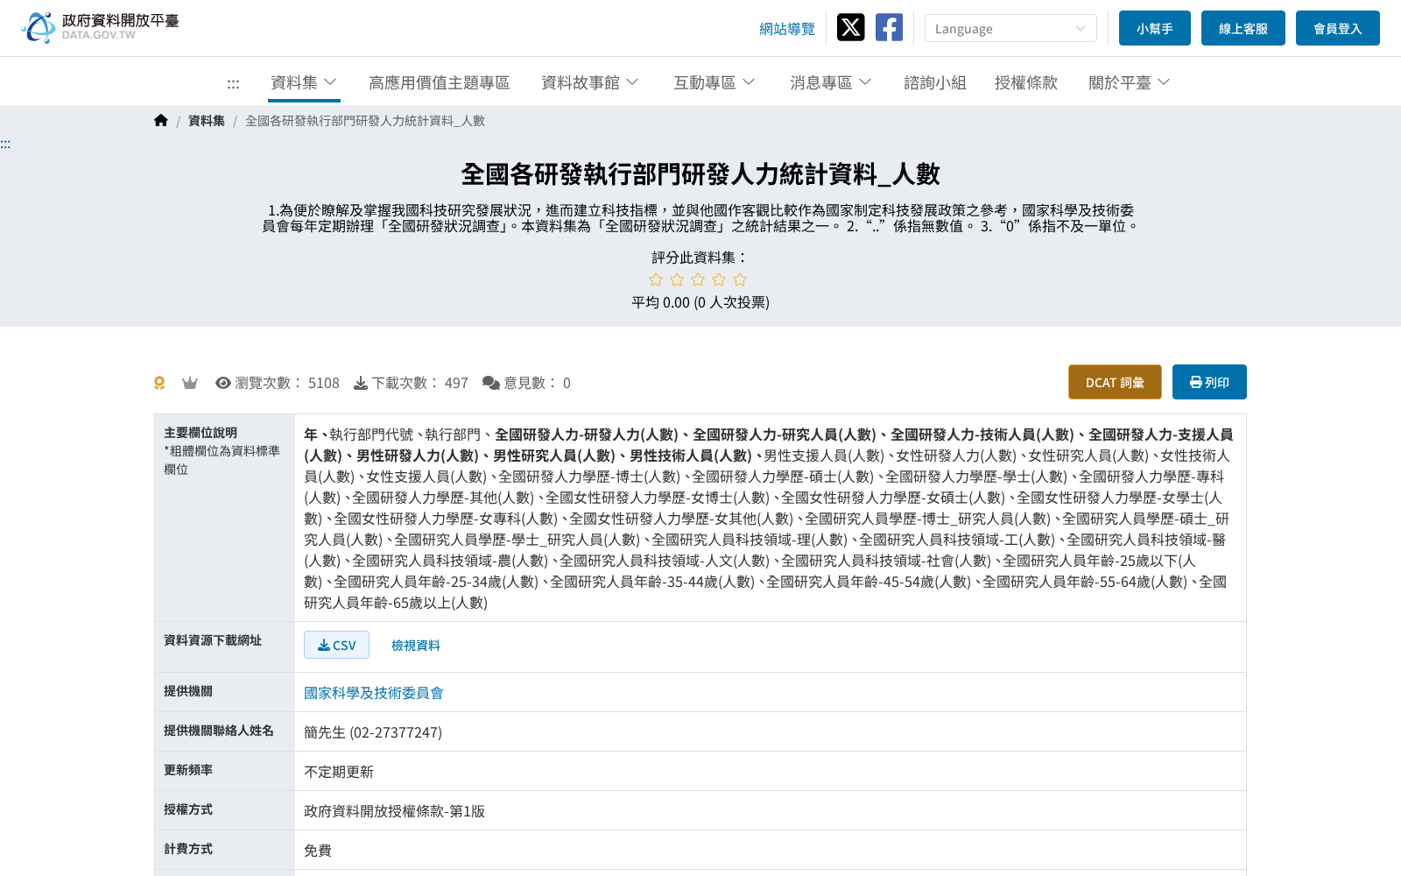Rate dataset four stars
This screenshot has width=1401, height=876.
coord(719,279)
